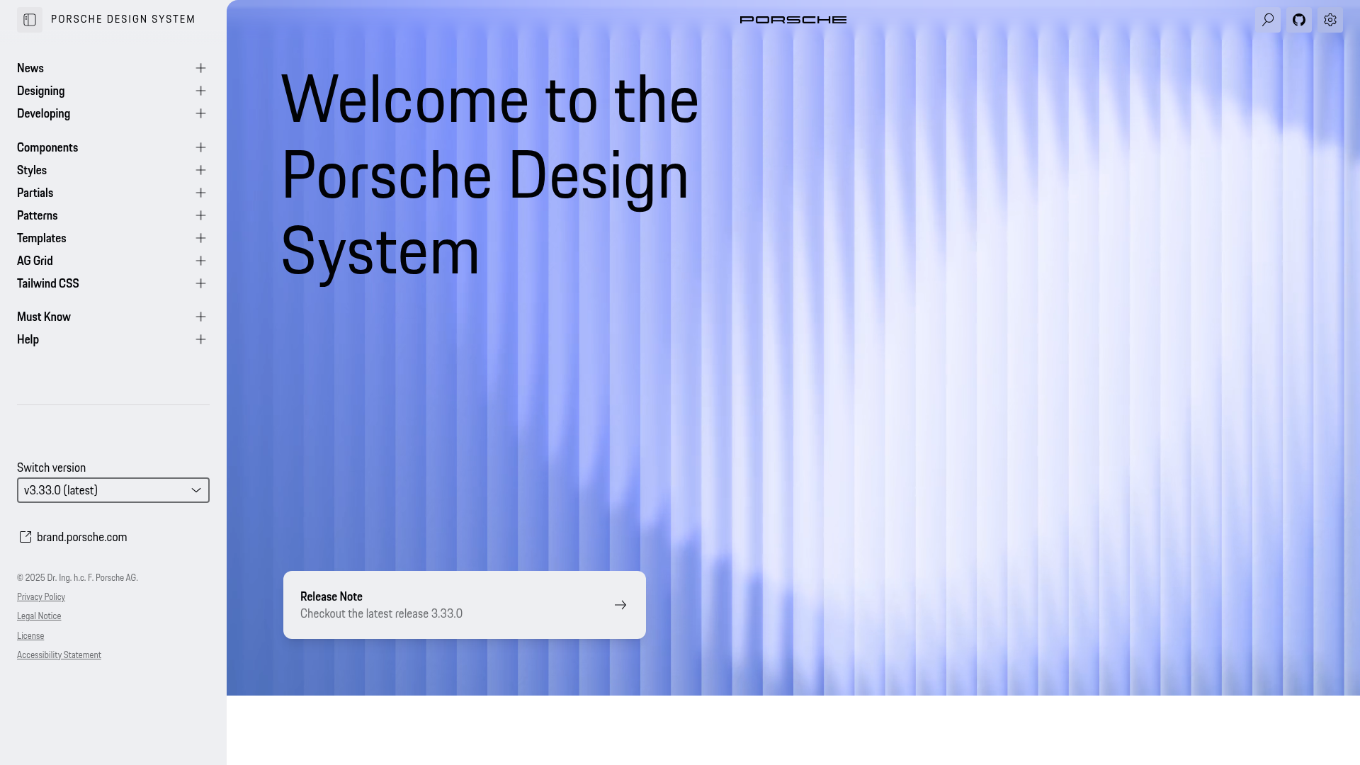Click the 2025 Dr. Ing. h.c. F. Porsche AG copyright text

click(x=77, y=578)
